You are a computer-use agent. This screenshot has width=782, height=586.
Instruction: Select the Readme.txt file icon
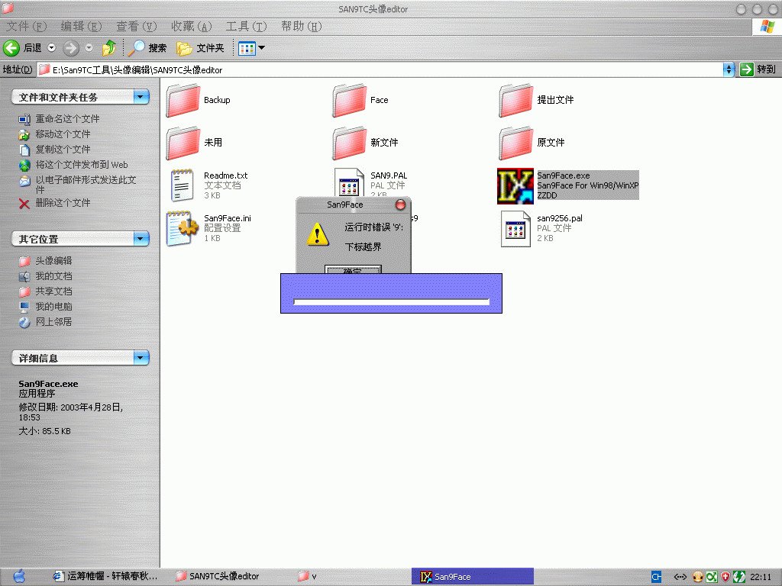click(183, 185)
